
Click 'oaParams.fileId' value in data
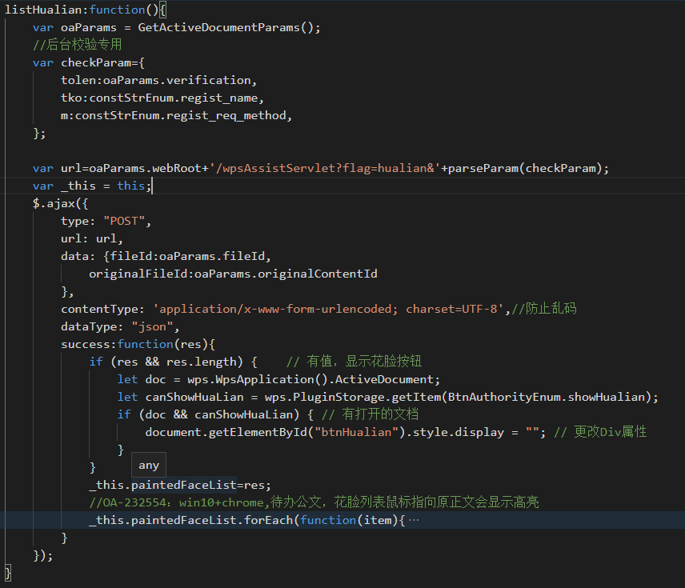[212, 256]
